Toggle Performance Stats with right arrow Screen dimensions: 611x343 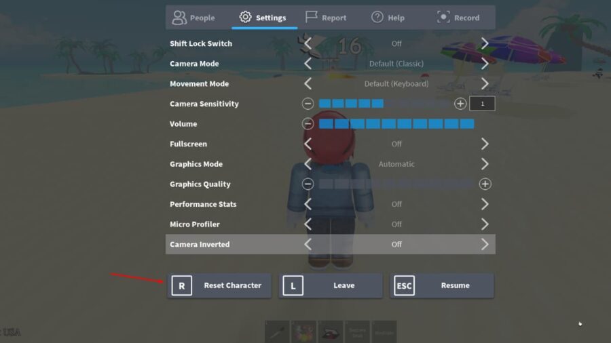click(x=485, y=204)
